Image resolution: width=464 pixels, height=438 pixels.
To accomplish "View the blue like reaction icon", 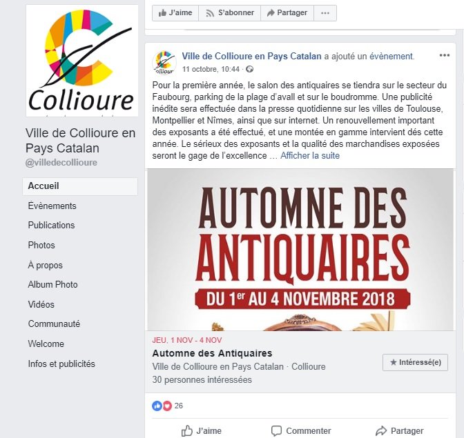I will tap(157, 406).
